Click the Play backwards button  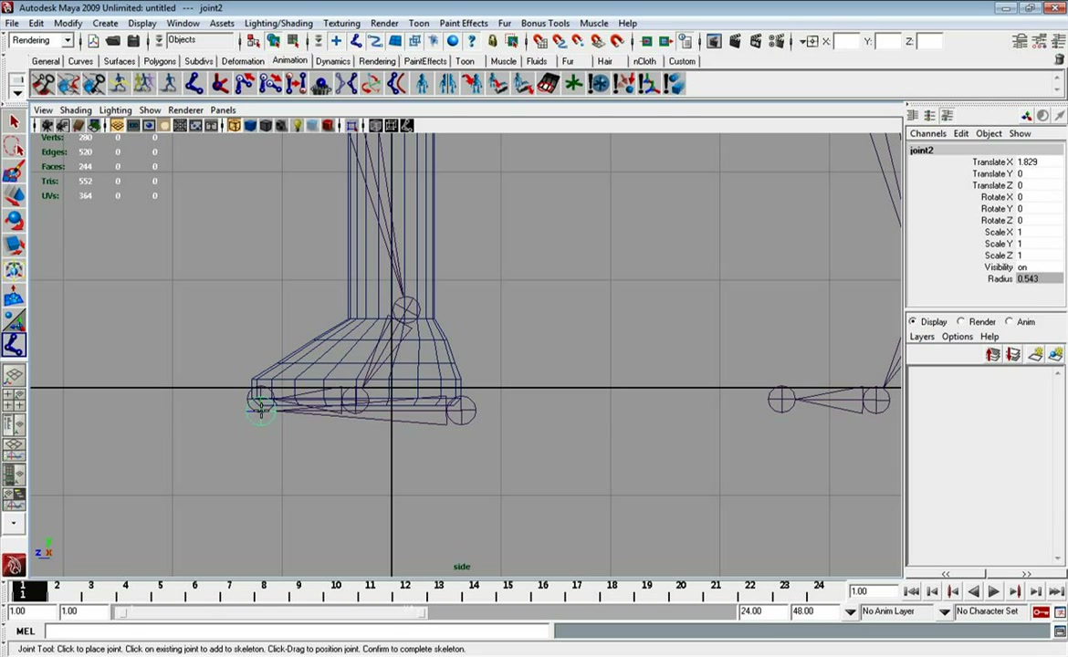973,591
